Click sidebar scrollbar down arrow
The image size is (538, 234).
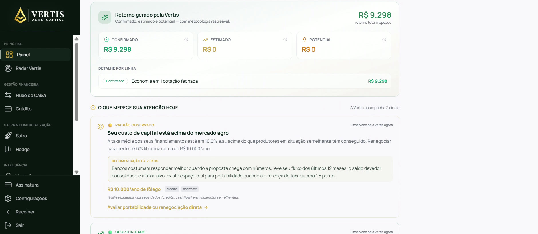tap(76, 172)
